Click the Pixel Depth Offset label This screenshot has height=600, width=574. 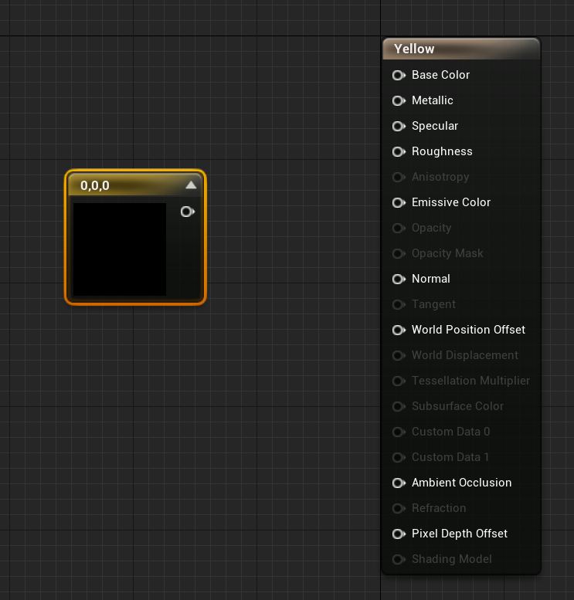click(x=460, y=534)
